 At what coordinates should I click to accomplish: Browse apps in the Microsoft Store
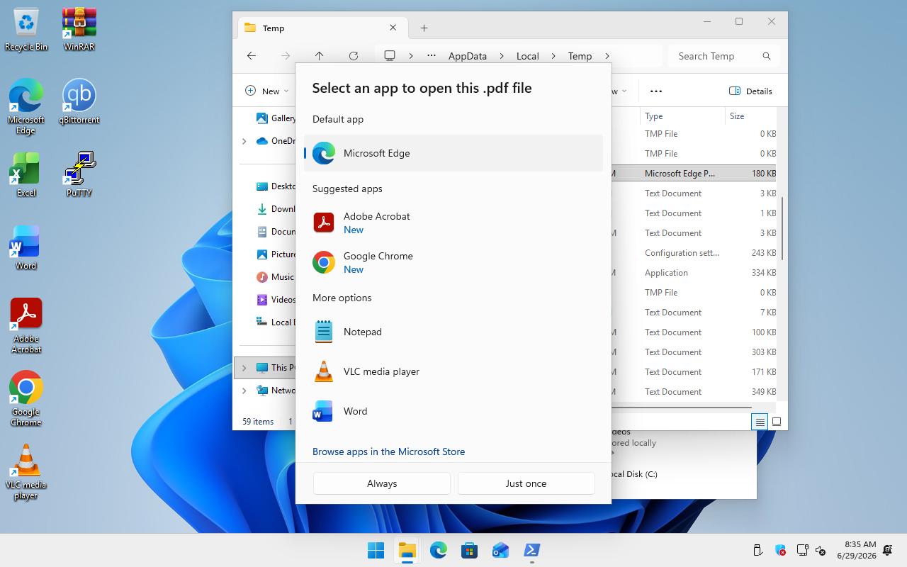coord(389,451)
